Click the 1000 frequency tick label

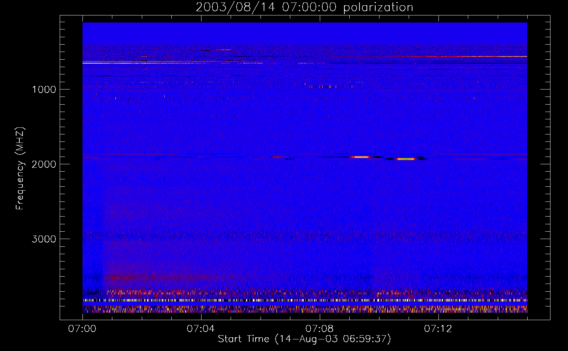tap(44, 90)
